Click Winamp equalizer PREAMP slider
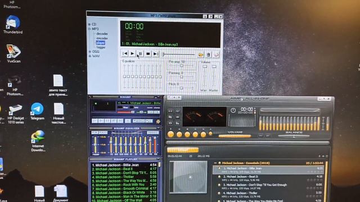This screenshot has height=202, width=360. [x=95, y=145]
